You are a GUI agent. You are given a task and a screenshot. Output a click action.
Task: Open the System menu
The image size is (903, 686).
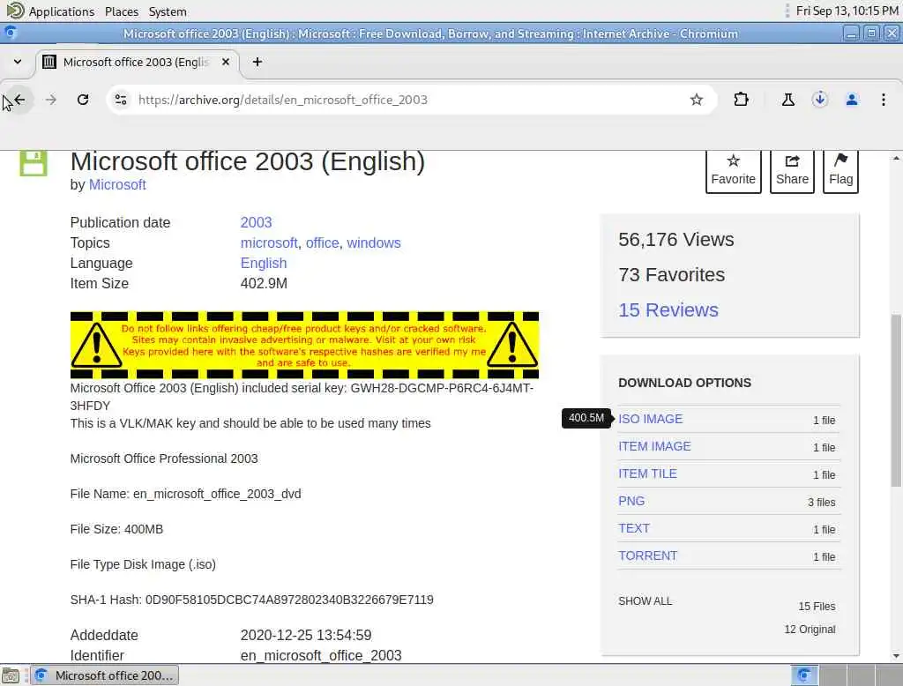click(168, 11)
